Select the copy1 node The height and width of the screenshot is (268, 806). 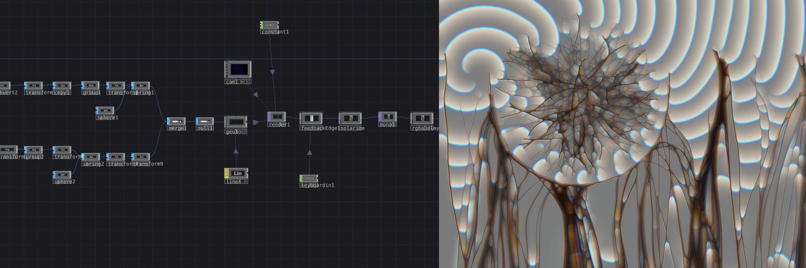point(62,85)
